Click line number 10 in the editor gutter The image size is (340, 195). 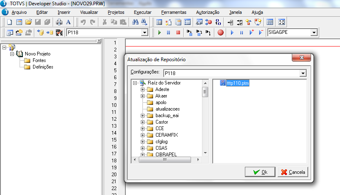point(114,105)
